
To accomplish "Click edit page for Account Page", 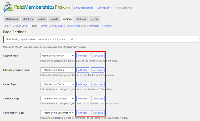I will coord(83,56).
